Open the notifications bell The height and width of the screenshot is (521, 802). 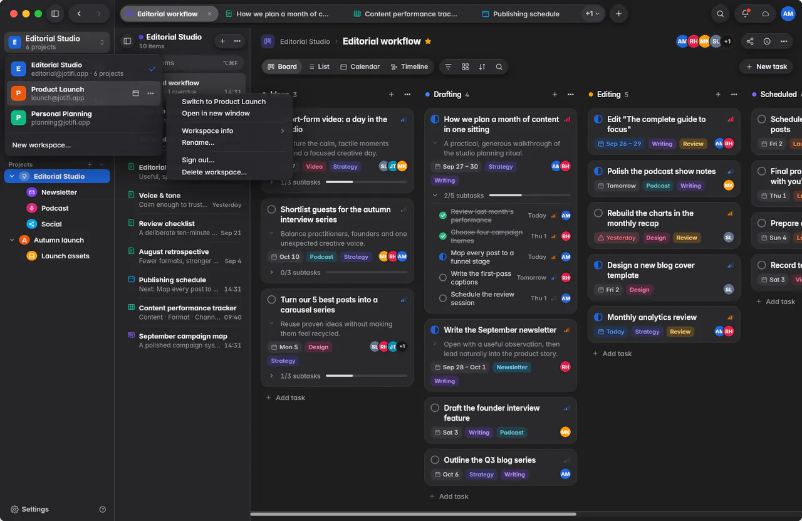point(745,14)
